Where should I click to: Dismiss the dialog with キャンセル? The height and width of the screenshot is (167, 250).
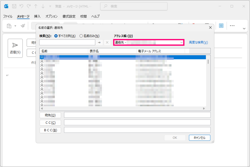[x=199, y=138]
